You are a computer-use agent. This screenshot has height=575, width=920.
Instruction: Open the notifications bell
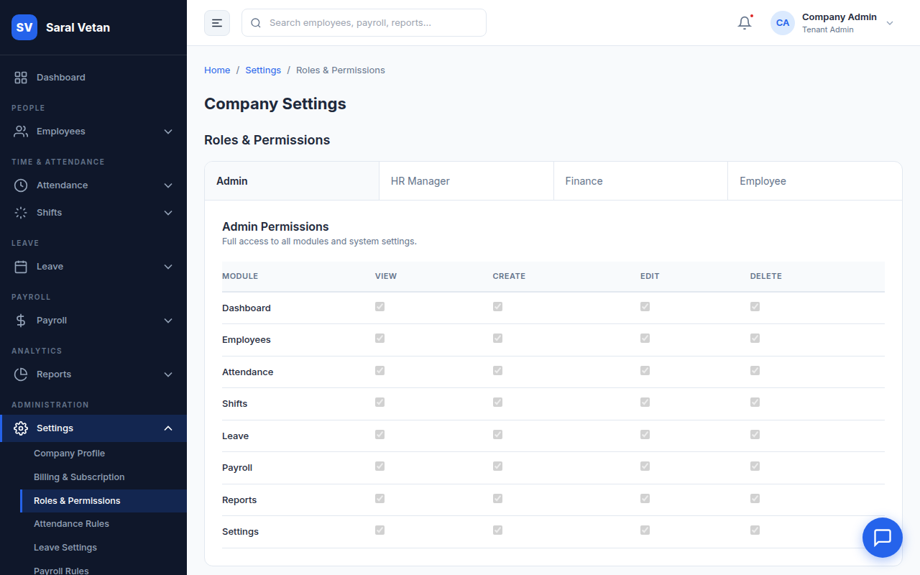pyautogui.click(x=745, y=23)
